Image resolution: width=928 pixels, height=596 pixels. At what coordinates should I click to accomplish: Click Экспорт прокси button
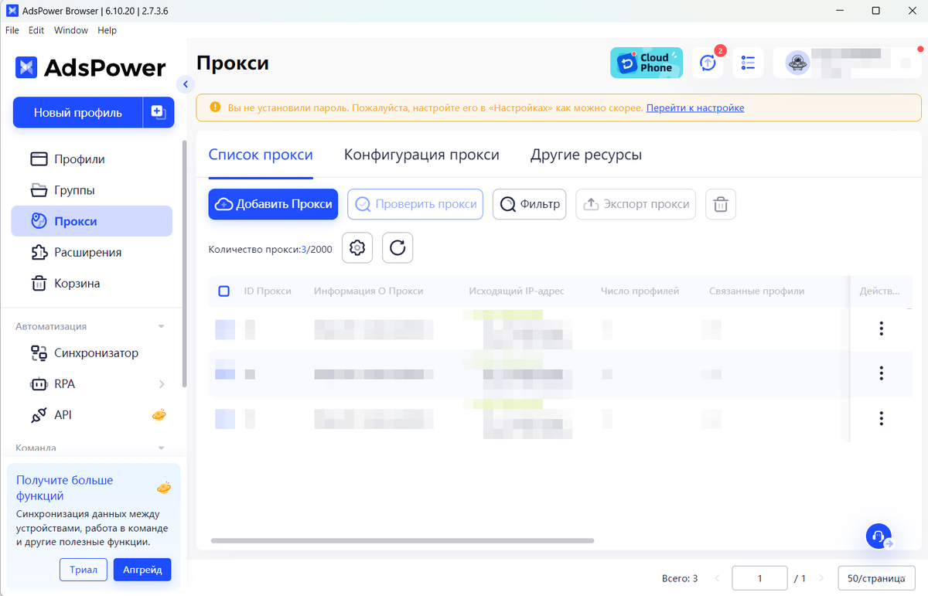(636, 204)
